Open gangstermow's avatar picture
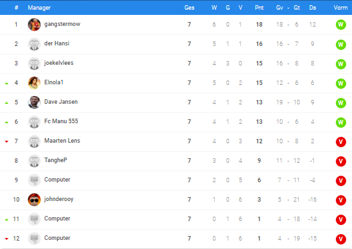This screenshot has height=249, width=352. tap(34, 25)
